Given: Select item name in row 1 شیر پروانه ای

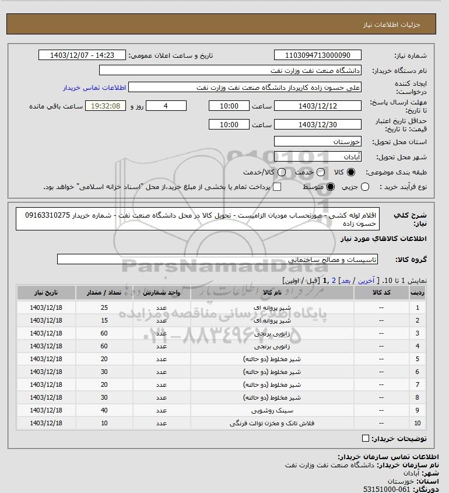Looking at the screenshot, I should point(272,308).
